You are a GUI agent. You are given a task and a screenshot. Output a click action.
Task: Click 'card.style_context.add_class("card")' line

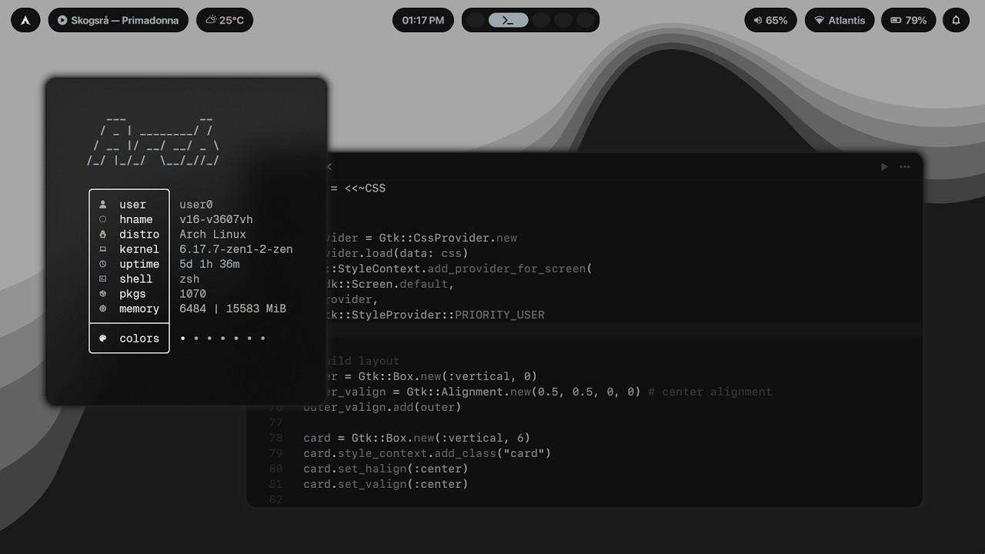pyautogui.click(x=427, y=453)
